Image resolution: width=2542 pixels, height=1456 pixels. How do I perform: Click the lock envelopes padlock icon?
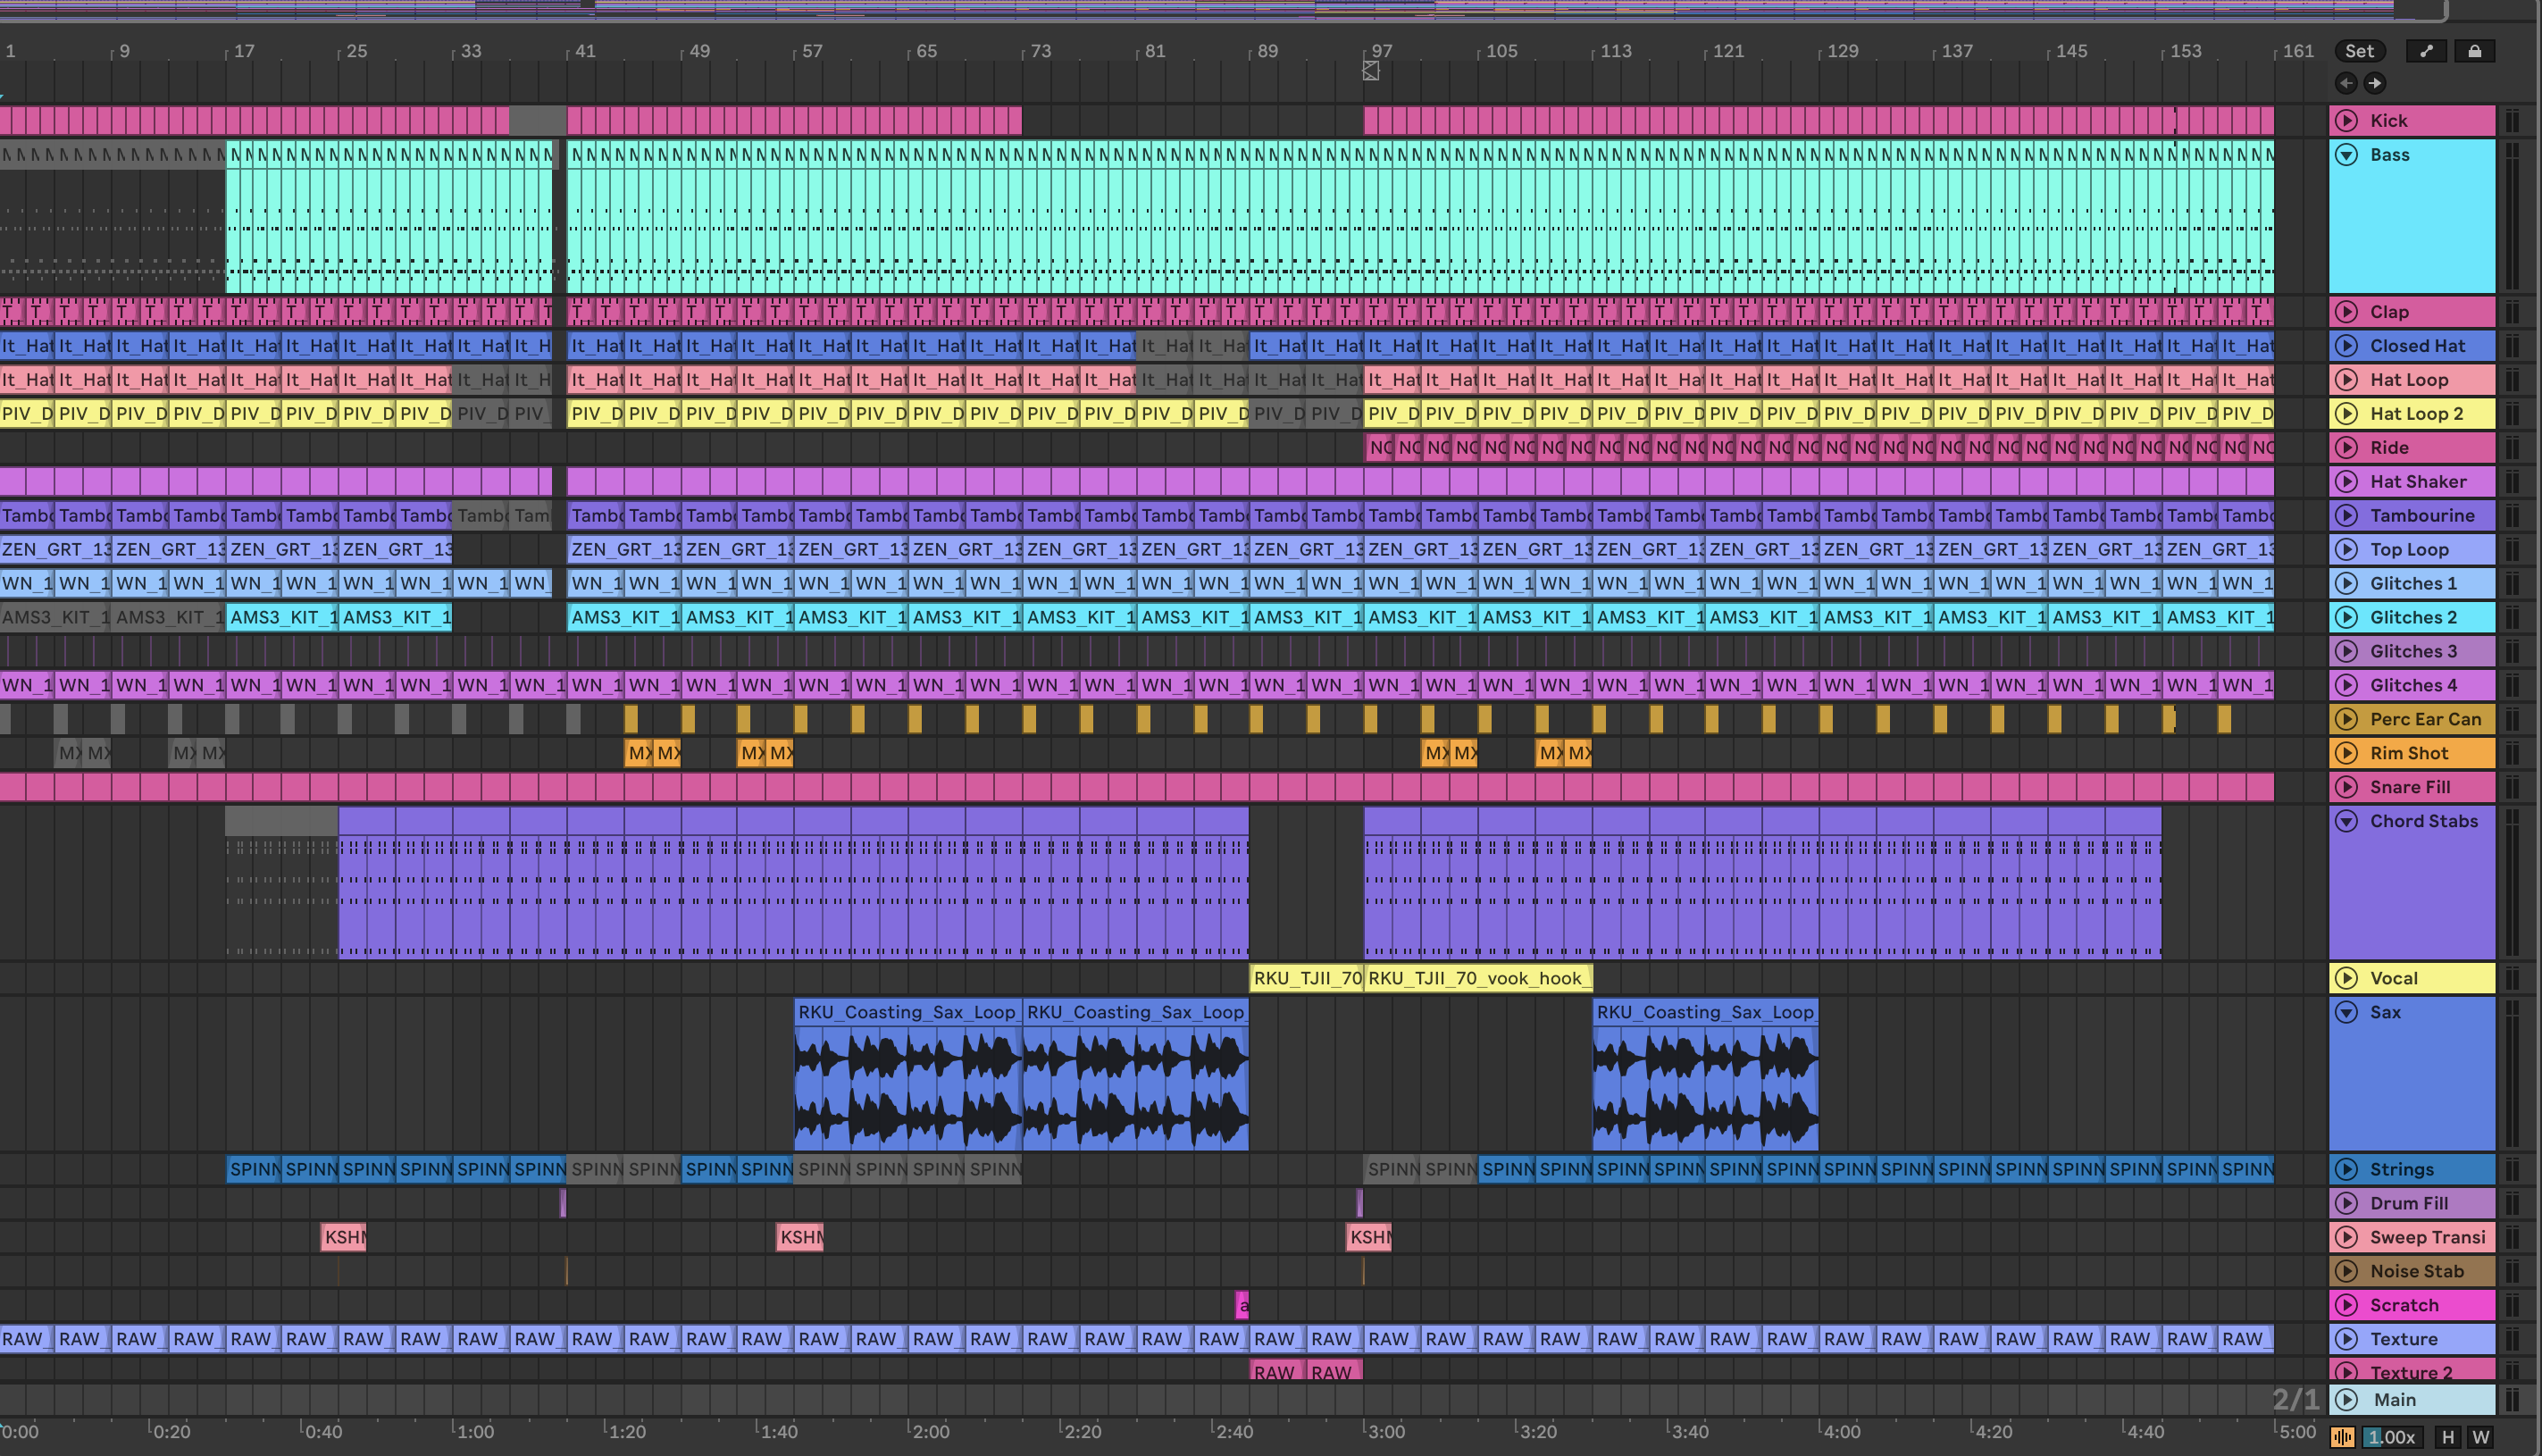pos(2474,51)
